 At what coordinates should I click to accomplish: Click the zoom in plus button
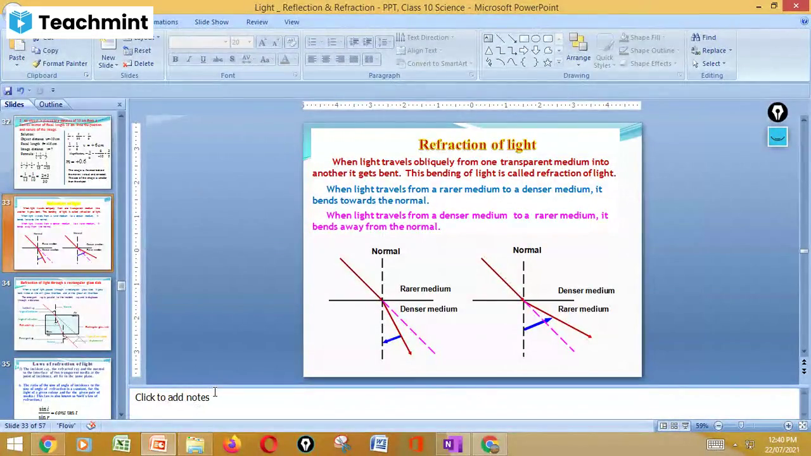tap(788, 426)
